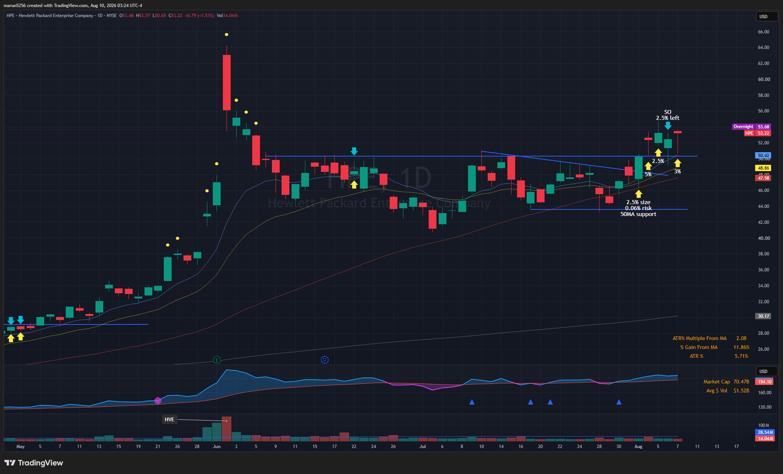The width and height of the screenshot is (783, 474).
Task: Click the blue triangle marker above the Jul 30 date
Action: pyautogui.click(x=619, y=402)
